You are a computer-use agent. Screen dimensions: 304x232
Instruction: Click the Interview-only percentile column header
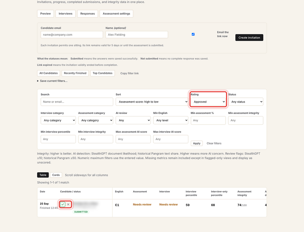[219, 193]
